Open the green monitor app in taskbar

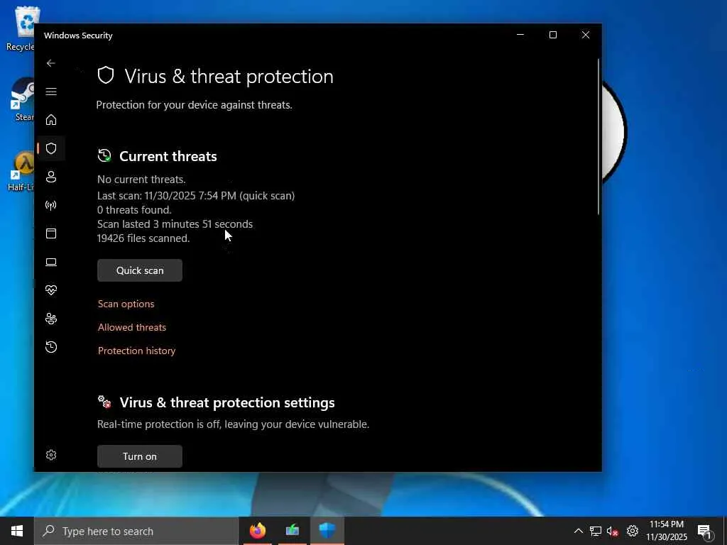tap(293, 531)
